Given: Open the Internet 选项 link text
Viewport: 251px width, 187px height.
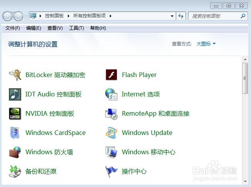Looking at the screenshot, I should [x=141, y=94].
